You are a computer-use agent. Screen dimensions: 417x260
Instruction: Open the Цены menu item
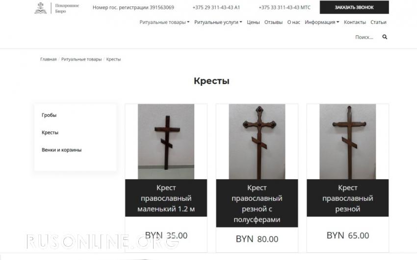pyautogui.click(x=253, y=23)
